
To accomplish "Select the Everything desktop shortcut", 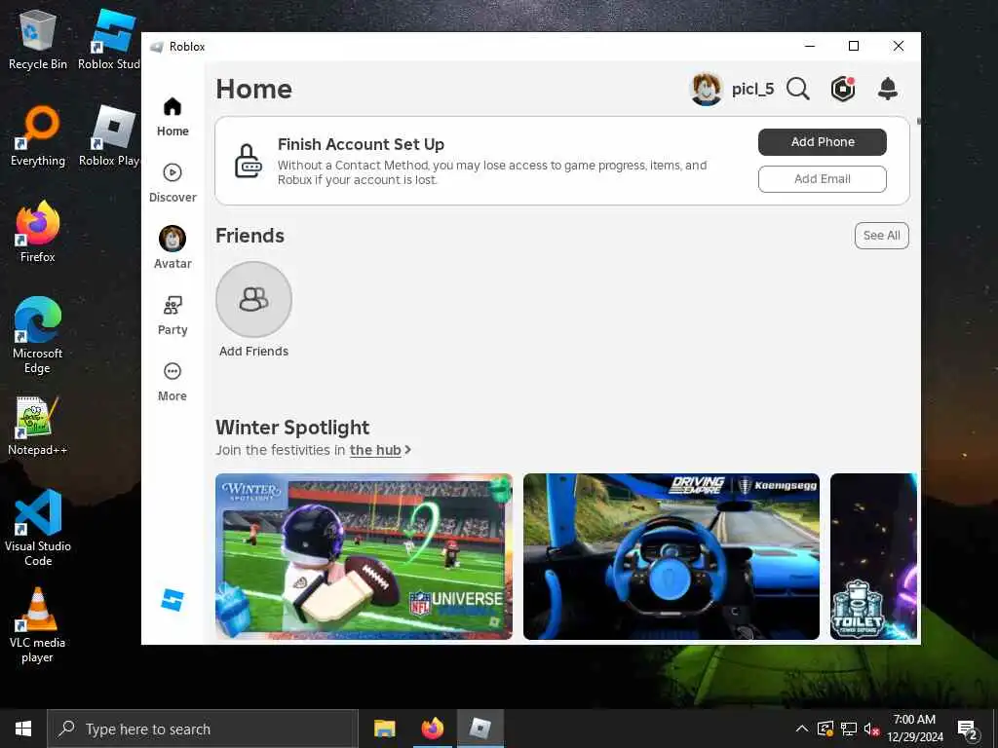I will coord(38,136).
